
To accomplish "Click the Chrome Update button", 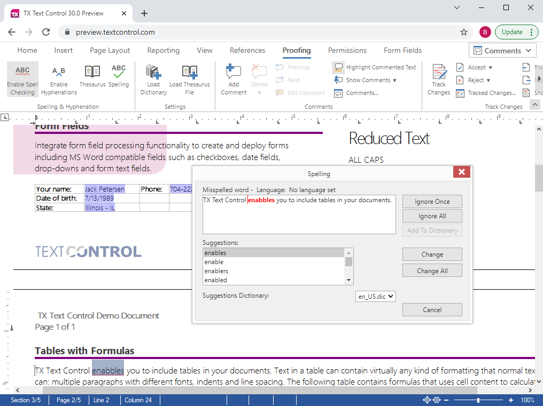I will (516, 32).
